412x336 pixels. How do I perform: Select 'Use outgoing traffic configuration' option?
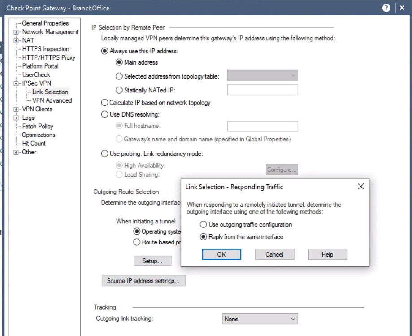pos(204,224)
